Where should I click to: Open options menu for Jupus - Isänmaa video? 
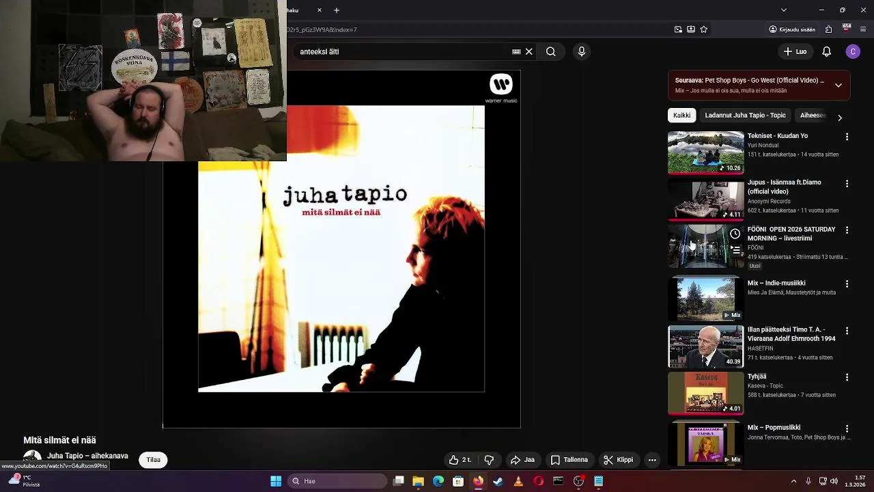pos(847,183)
